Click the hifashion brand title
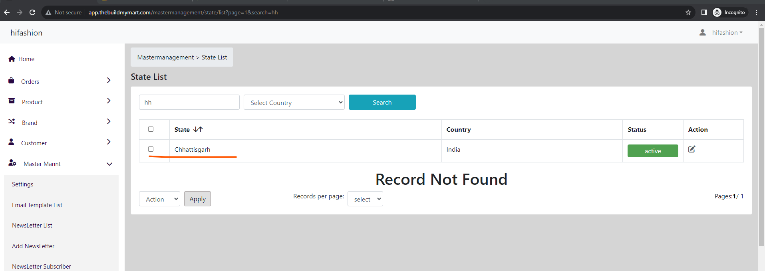The width and height of the screenshot is (765, 271). 26,33
